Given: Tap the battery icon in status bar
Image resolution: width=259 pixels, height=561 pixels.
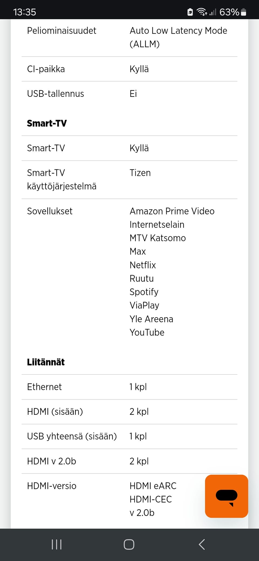Looking at the screenshot, I should [243, 12].
